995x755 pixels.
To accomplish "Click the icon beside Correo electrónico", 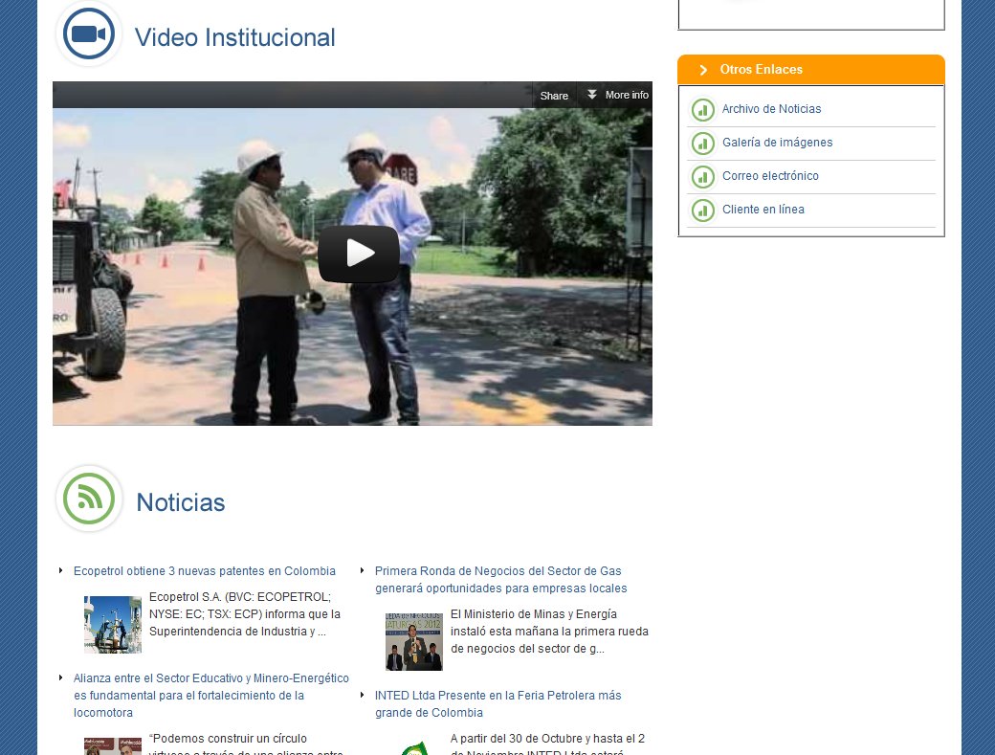I will coord(703,177).
